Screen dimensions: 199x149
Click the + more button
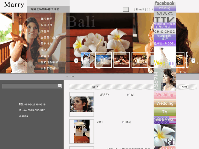coord(183,87)
